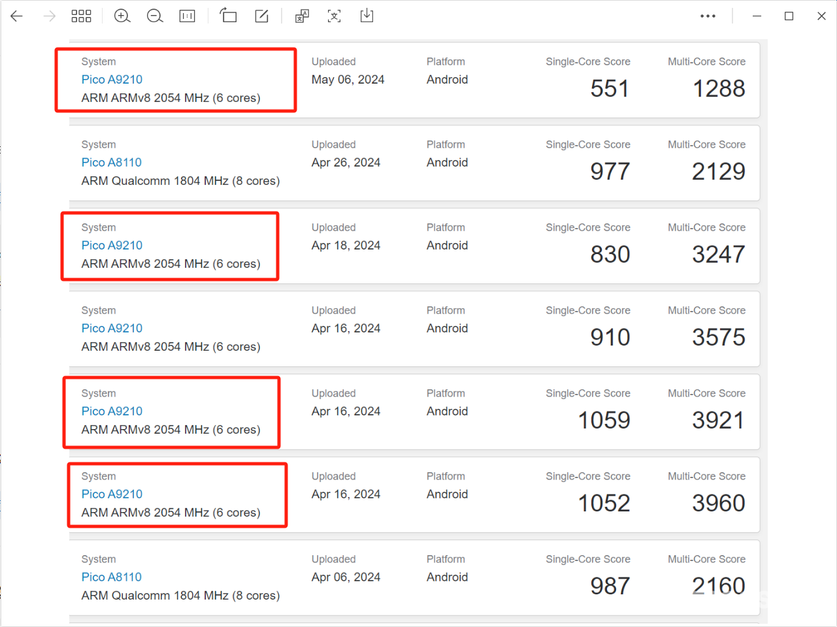The width and height of the screenshot is (837, 627).
Task: Click Android platform text in May 06 row
Action: point(447,80)
